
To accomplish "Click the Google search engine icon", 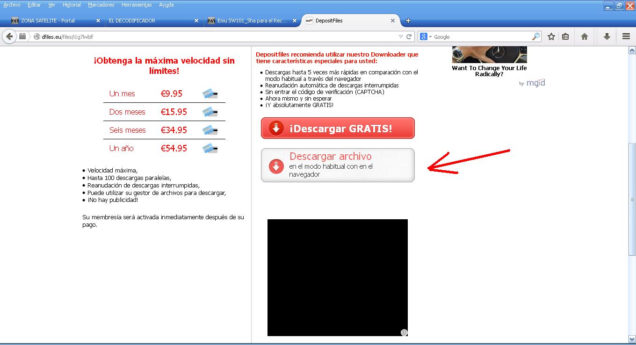I will pyautogui.click(x=424, y=36).
